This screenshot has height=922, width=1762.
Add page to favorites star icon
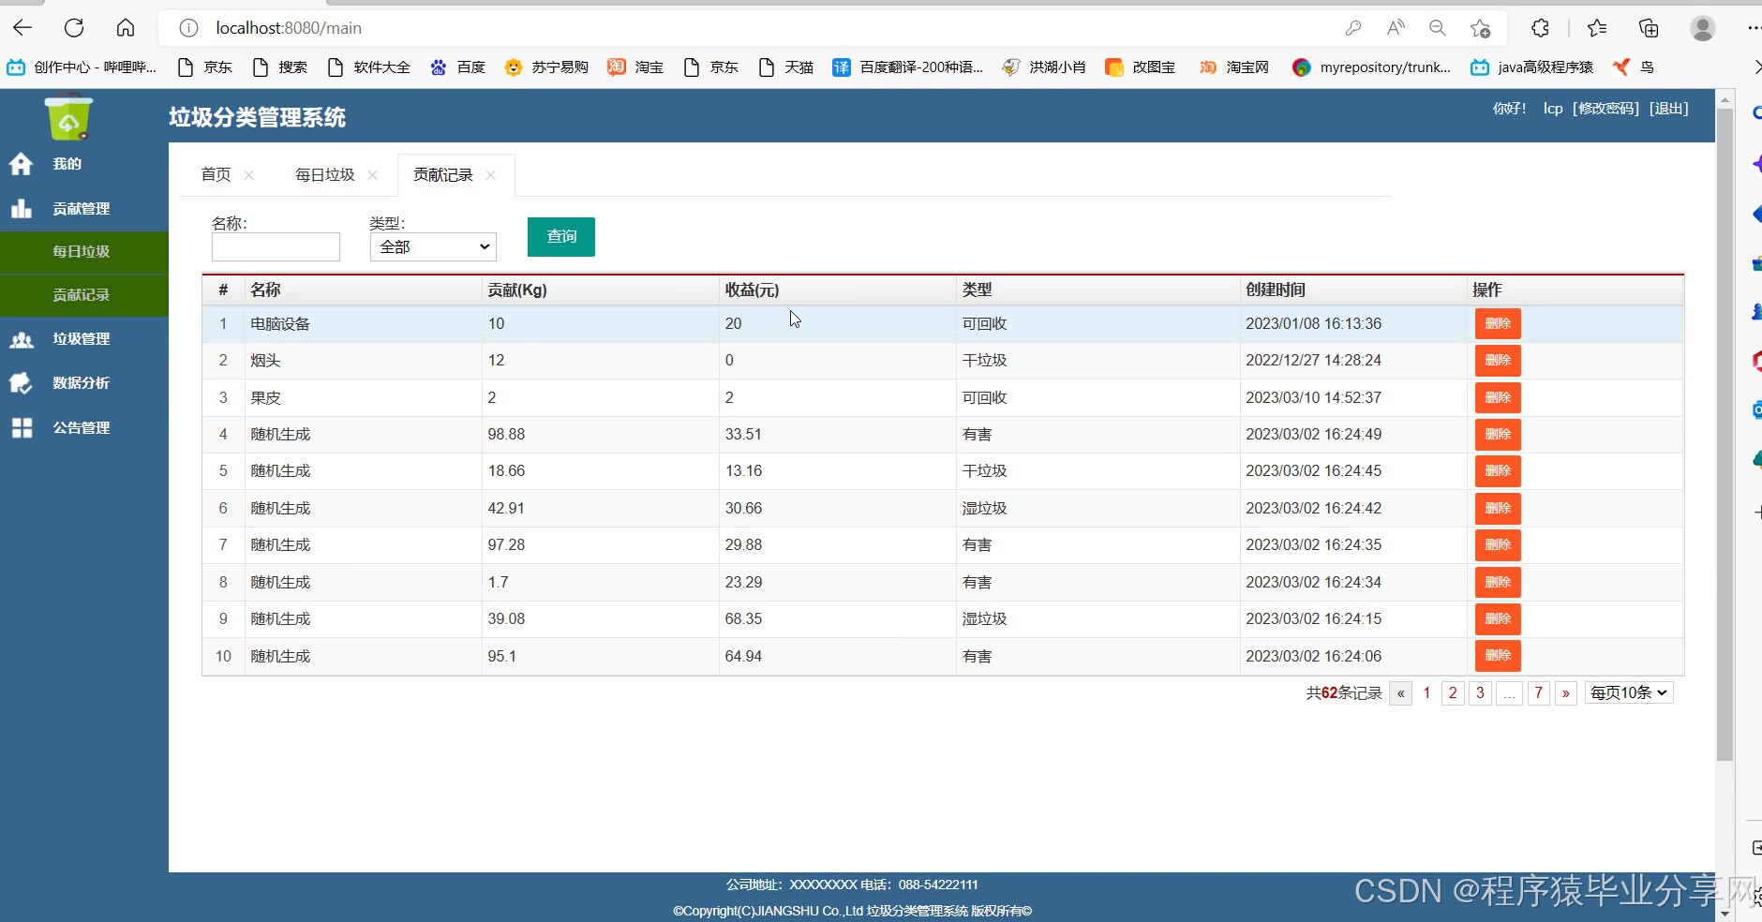coord(1480,28)
